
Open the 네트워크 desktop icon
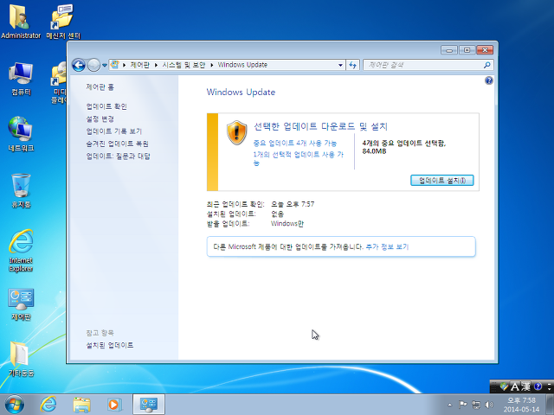coord(21,134)
